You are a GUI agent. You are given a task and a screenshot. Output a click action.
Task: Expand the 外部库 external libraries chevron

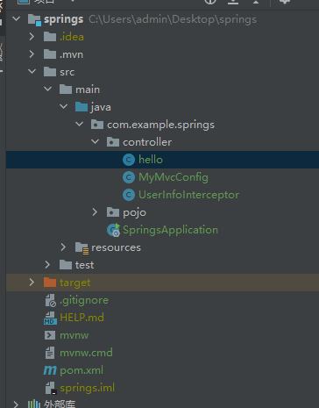pyautogui.click(x=16, y=404)
